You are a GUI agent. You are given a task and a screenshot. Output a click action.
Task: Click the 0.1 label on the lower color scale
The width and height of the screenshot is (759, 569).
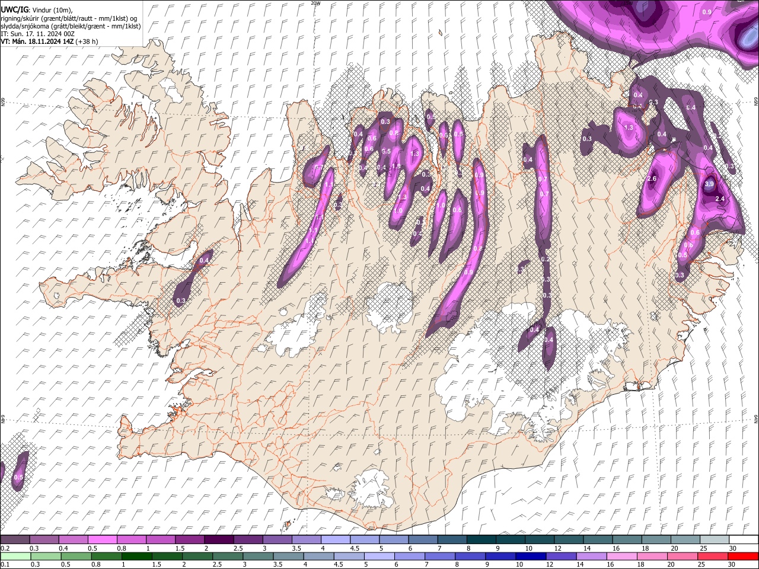pyautogui.click(x=5, y=565)
